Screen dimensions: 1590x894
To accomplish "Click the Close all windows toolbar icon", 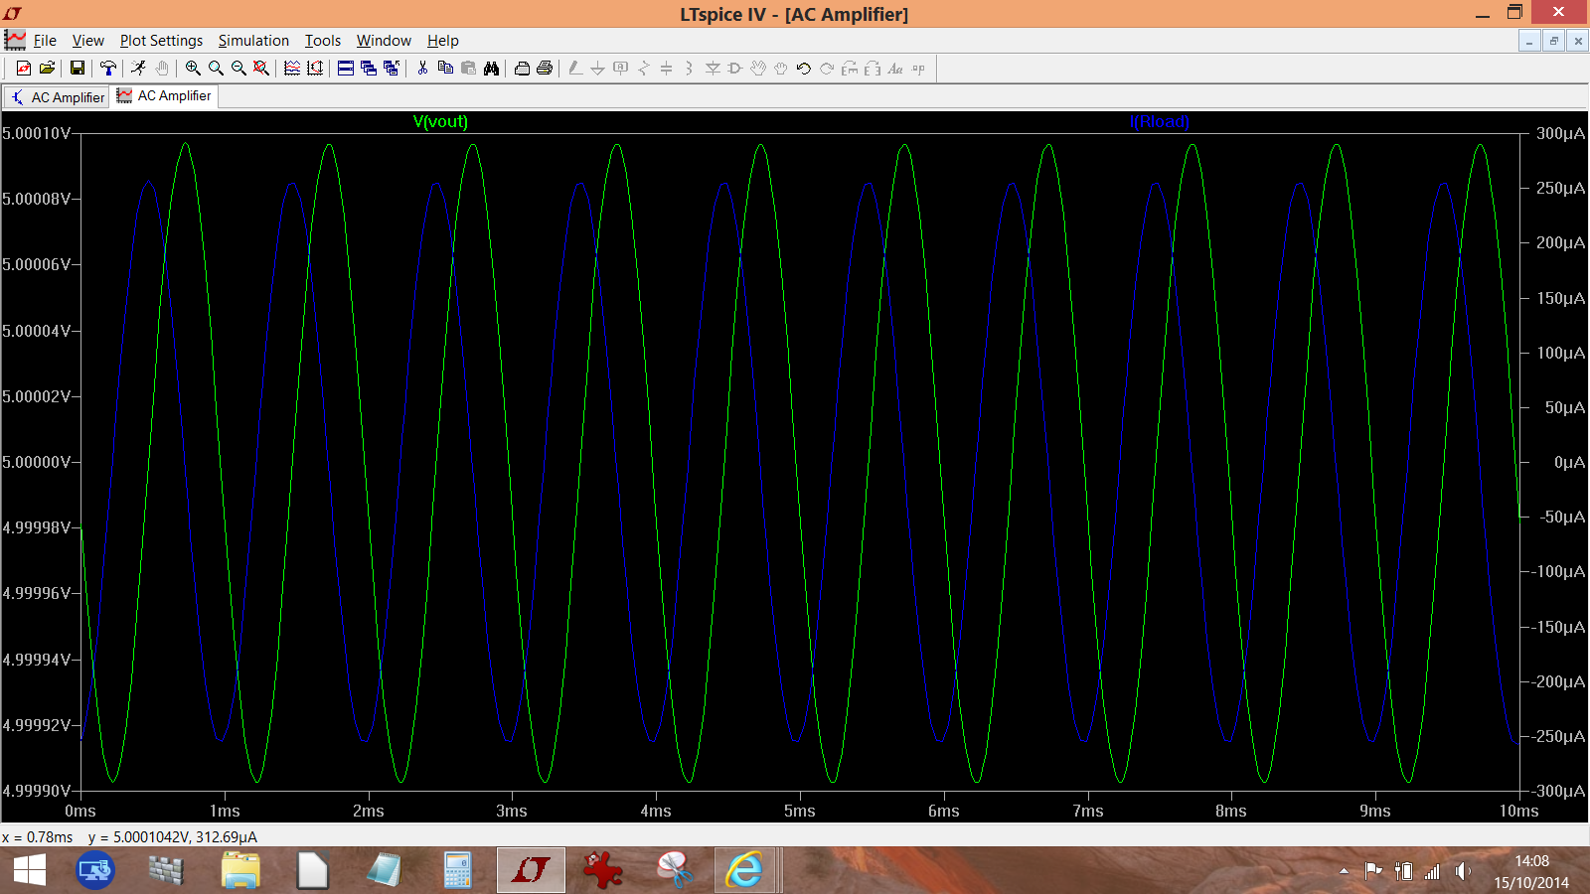I will click(x=392, y=69).
